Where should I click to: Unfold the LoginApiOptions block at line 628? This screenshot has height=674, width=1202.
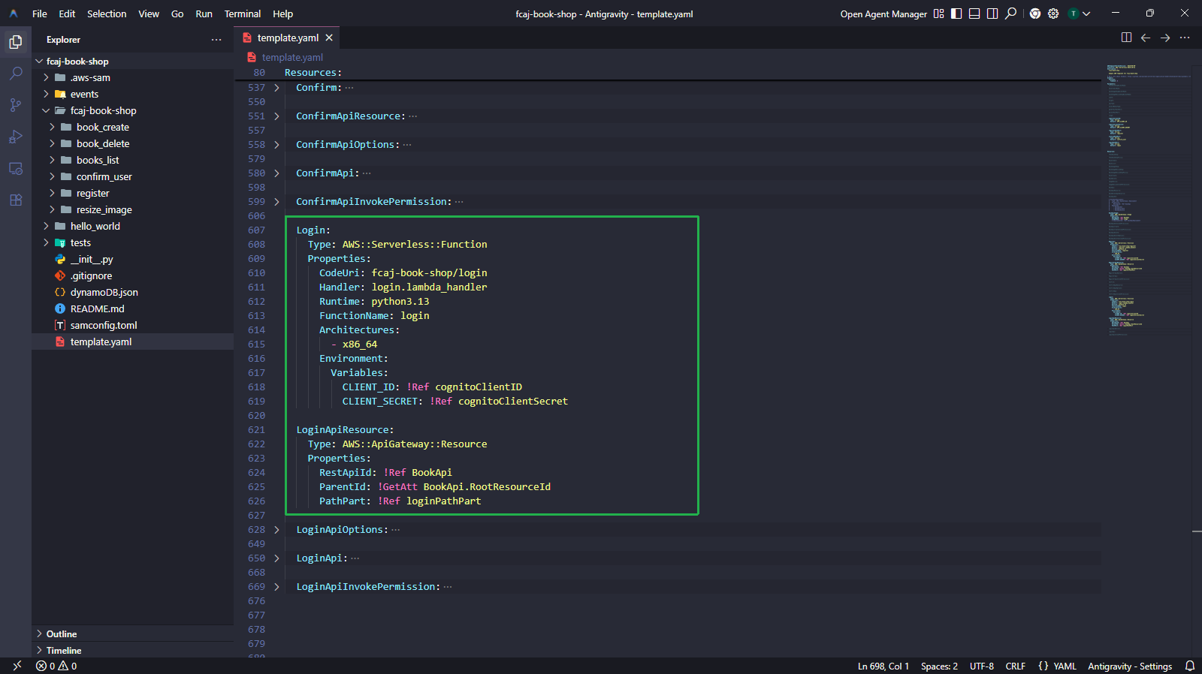pyautogui.click(x=276, y=530)
